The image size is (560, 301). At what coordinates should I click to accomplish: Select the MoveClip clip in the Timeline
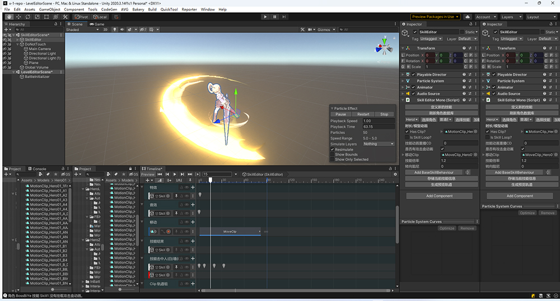[x=230, y=231]
